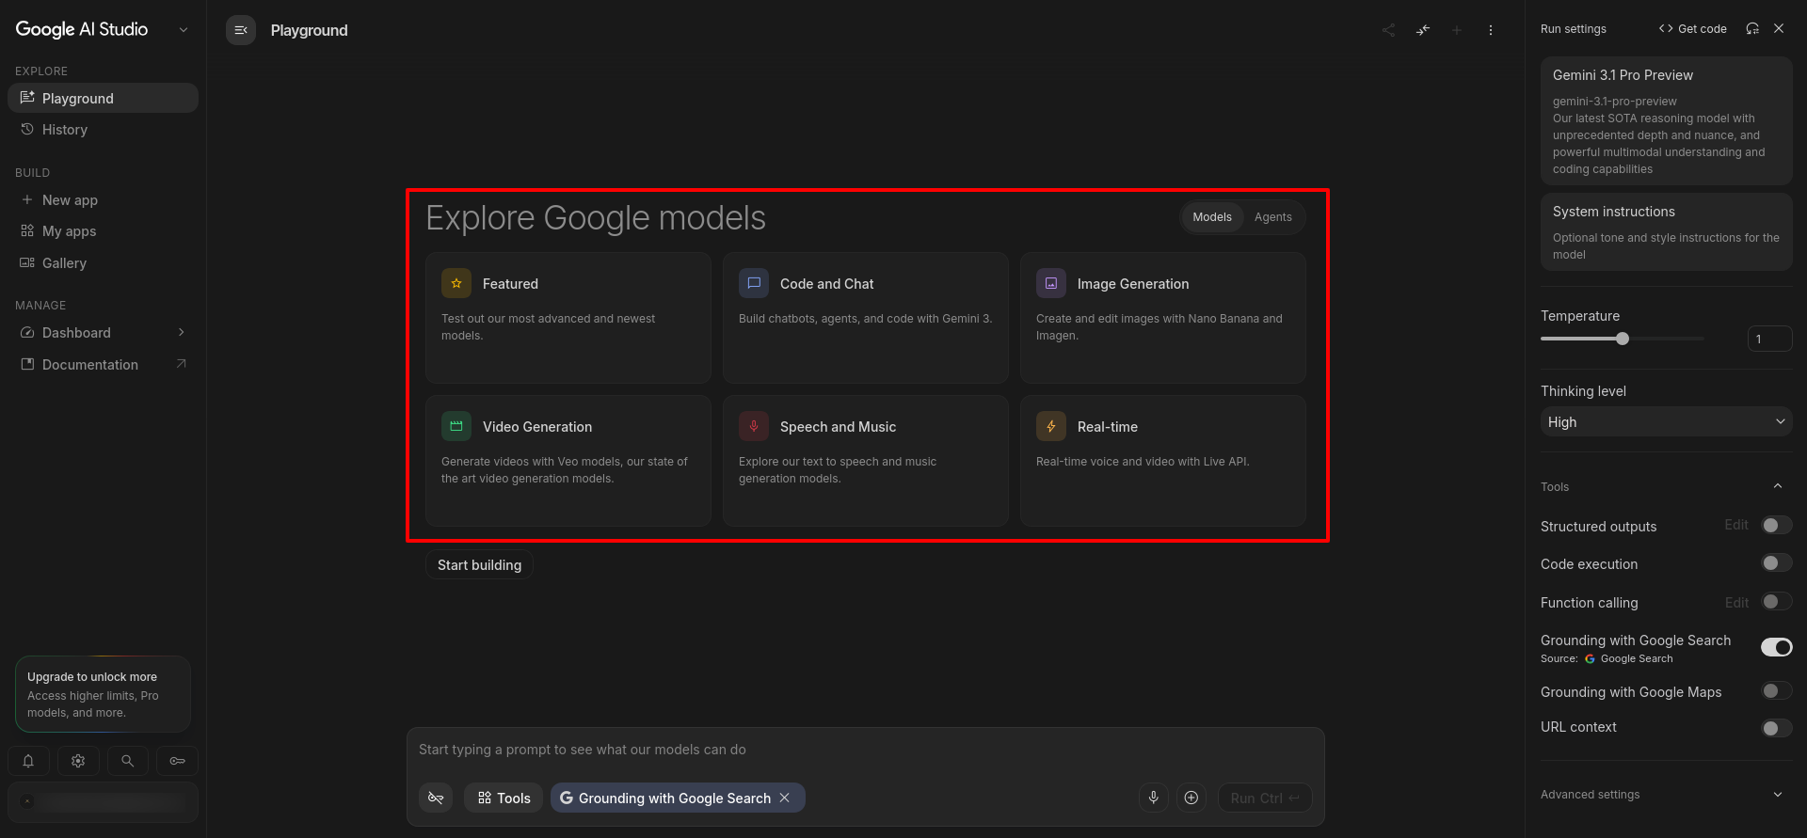This screenshot has width=1807, height=838.
Task: Click the Video Generation clapper icon
Action: click(x=456, y=426)
